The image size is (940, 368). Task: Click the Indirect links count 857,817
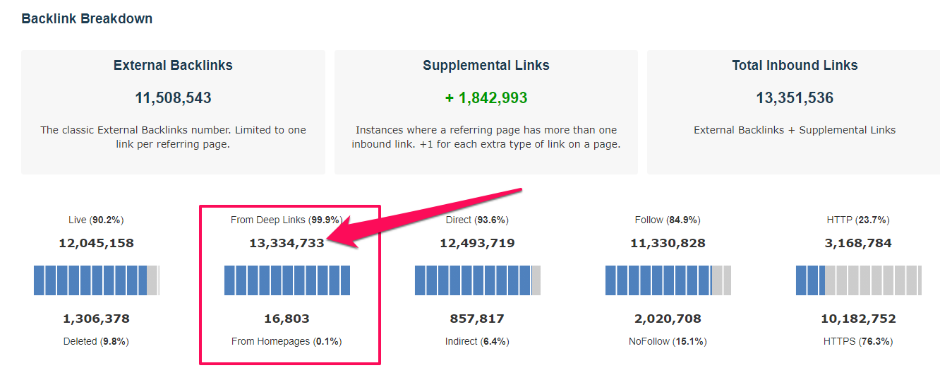click(x=477, y=319)
